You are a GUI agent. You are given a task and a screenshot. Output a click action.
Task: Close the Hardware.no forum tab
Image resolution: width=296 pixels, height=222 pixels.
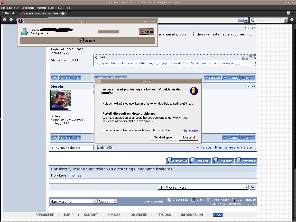click(63, 13)
